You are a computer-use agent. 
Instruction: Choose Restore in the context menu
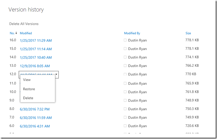coord(29,89)
